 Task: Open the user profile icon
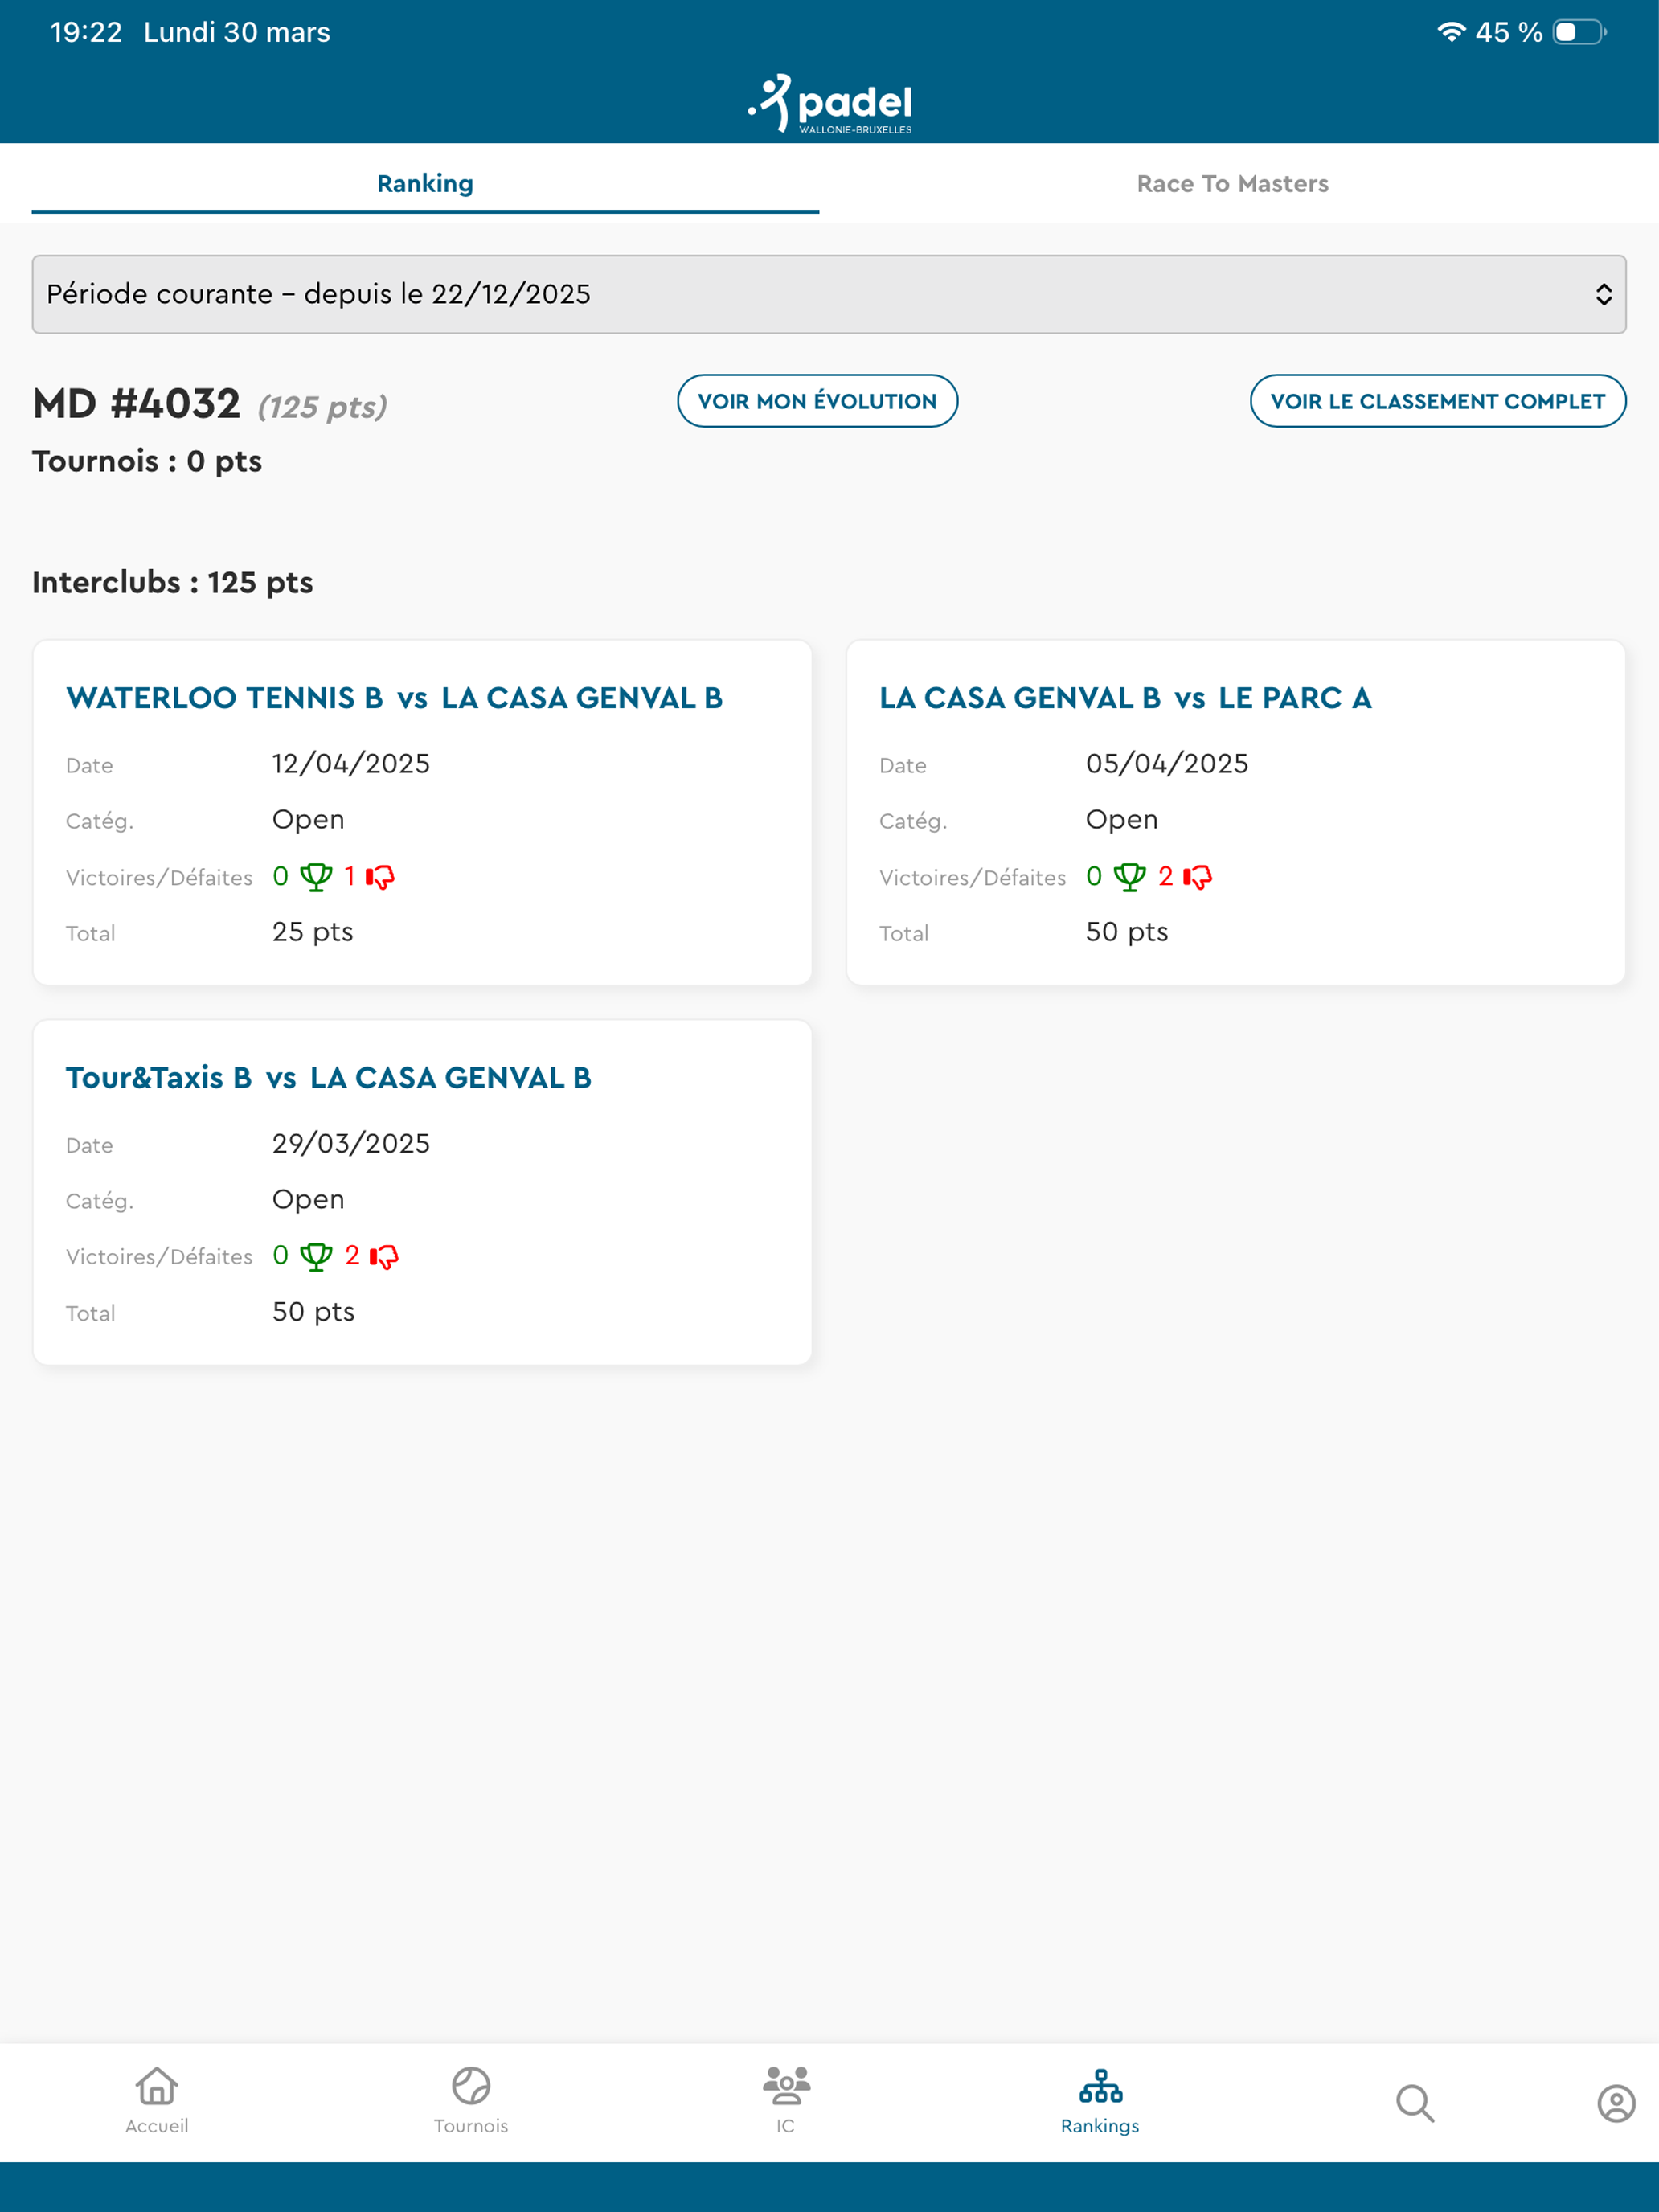click(1616, 2103)
